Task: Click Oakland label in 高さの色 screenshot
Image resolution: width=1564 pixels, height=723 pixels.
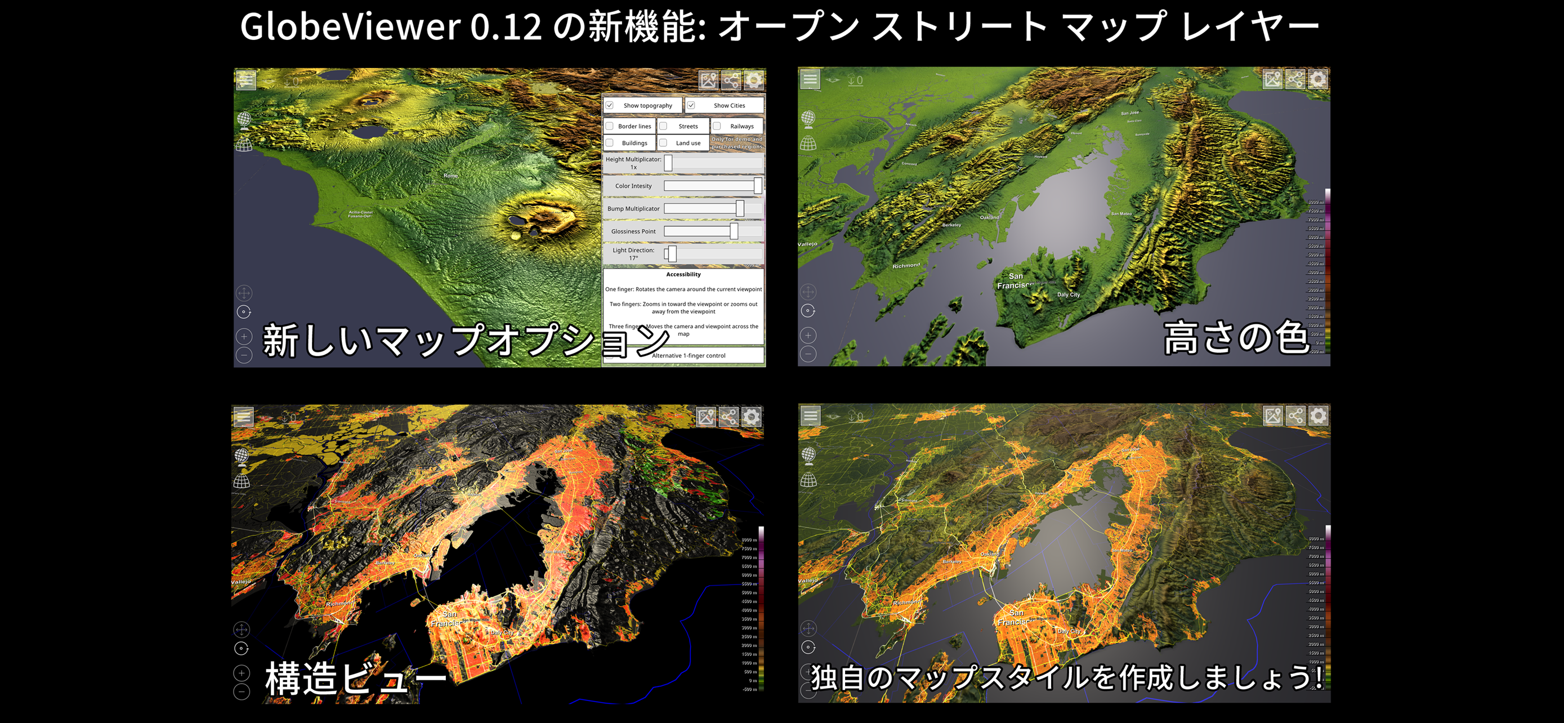Action: click(x=989, y=217)
